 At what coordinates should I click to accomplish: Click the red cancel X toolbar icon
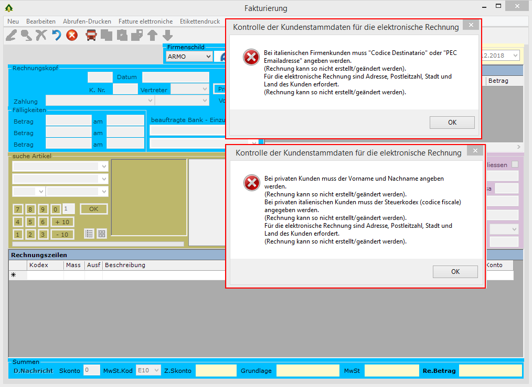[72, 35]
